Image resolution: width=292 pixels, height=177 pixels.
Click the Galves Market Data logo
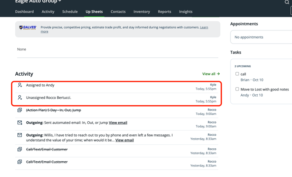[28, 28]
